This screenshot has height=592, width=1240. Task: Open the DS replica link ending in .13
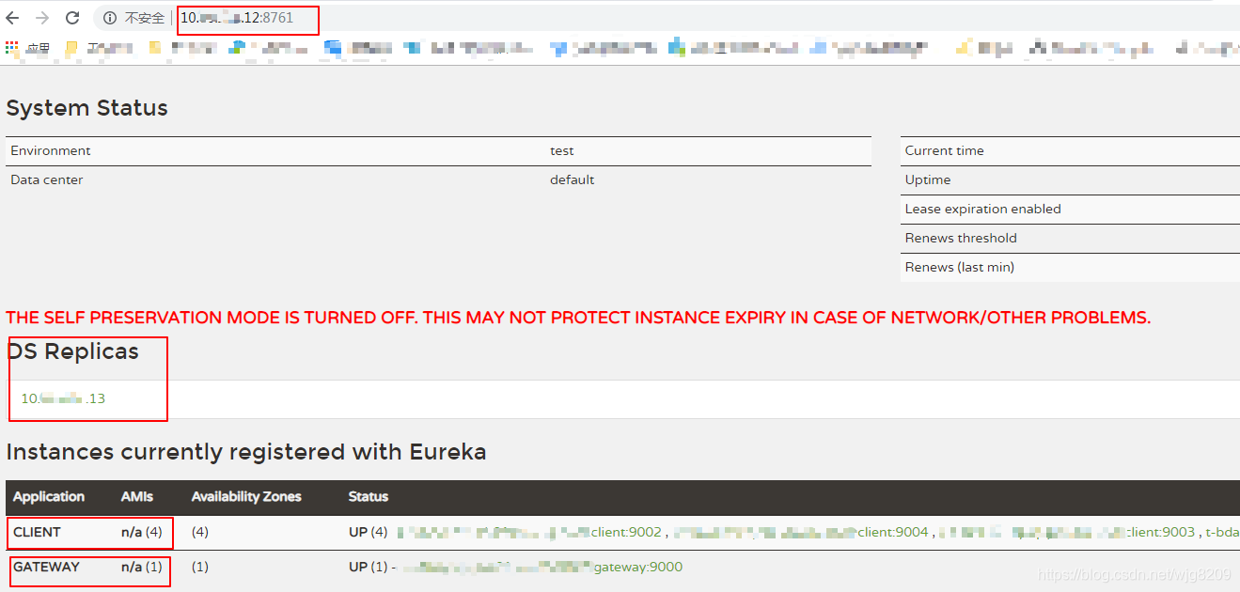point(63,398)
